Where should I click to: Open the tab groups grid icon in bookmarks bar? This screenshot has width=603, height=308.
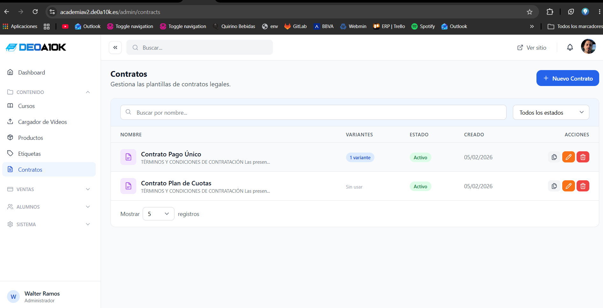point(46,26)
